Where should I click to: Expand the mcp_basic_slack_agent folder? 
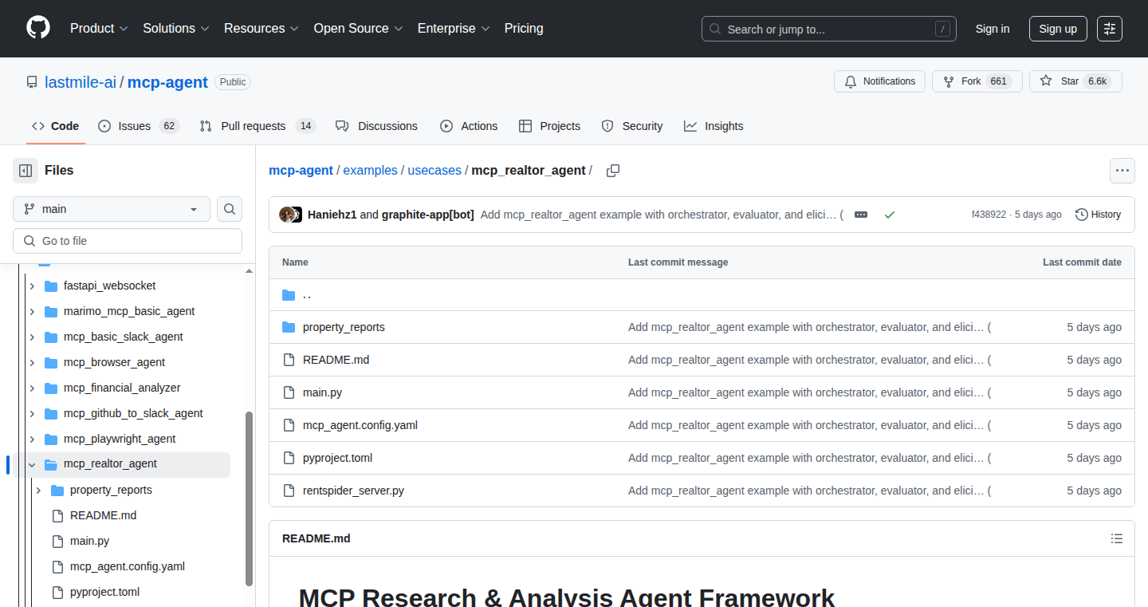tap(32, 337)
